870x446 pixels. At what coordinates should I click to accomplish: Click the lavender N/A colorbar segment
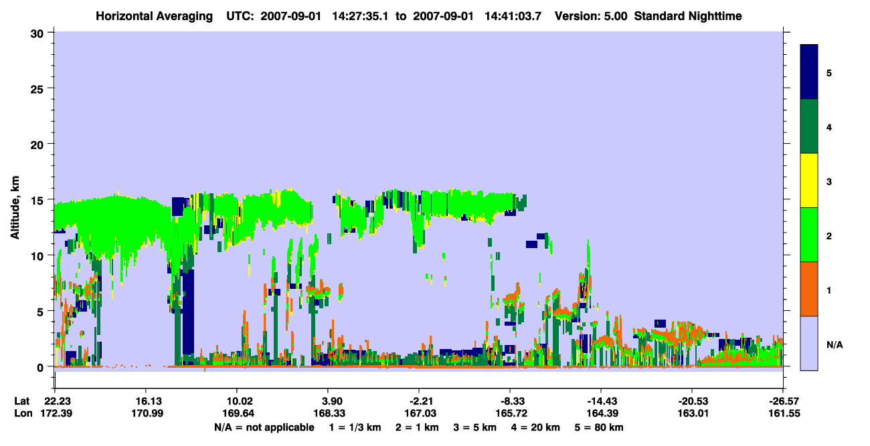point(809,343)
